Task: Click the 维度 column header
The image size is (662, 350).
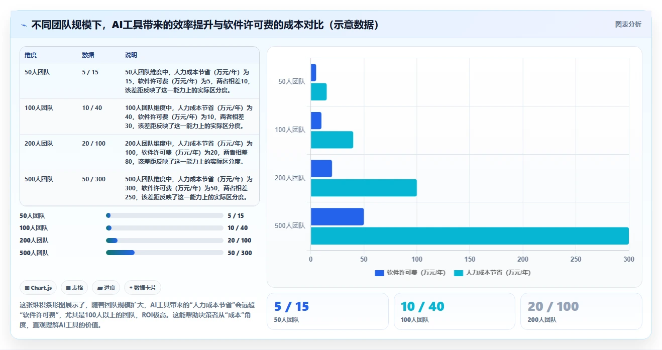Action: click(31, 55)
